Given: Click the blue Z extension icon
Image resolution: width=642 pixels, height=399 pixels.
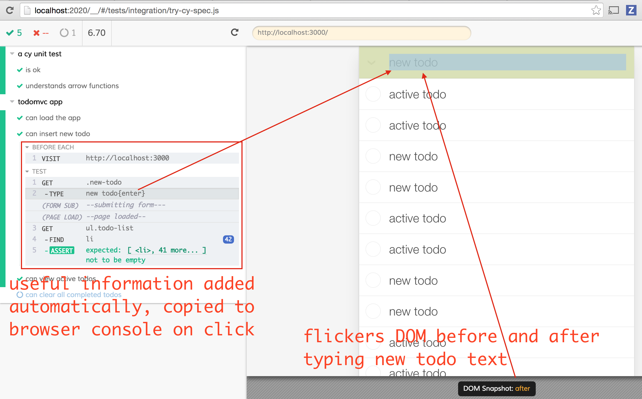Looking at the screenshot, I should coord(631,10).
